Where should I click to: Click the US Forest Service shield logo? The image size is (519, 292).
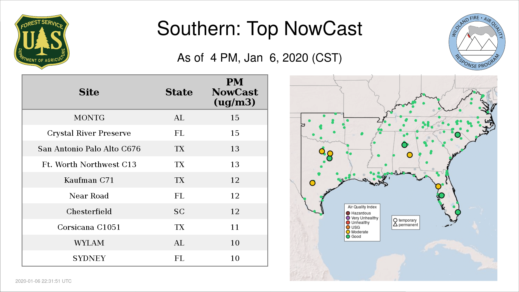tap(42, 42)
